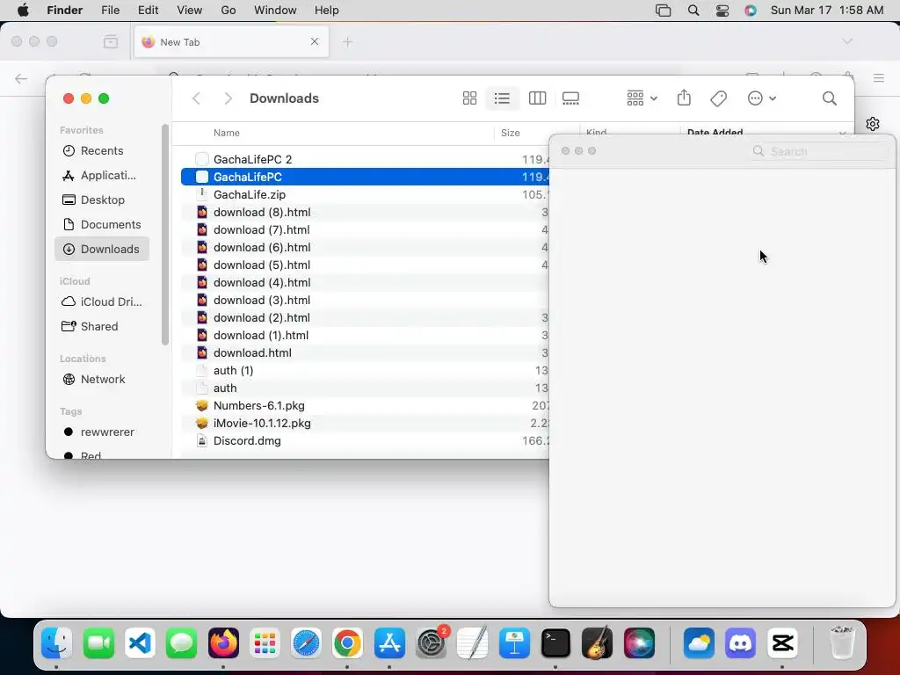
Task: Open Google Chrome from the Dock
Action: pyautogui.click(x=347, y=642)
